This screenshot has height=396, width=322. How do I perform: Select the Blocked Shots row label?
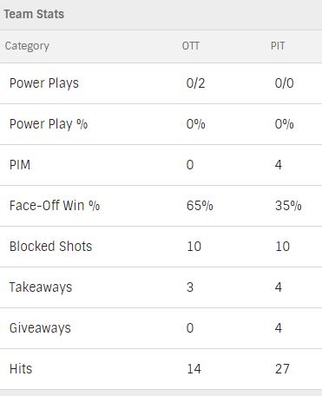pyautogui.click(x=50, y=247)
